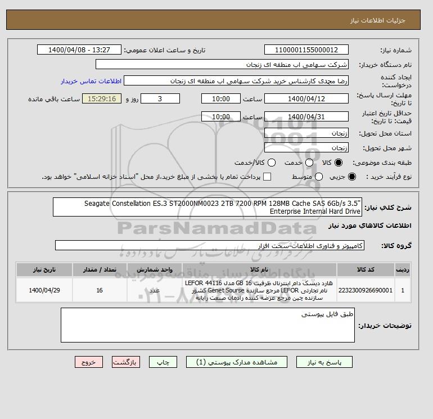Click the شماره نیاز label

click(396, 50)
